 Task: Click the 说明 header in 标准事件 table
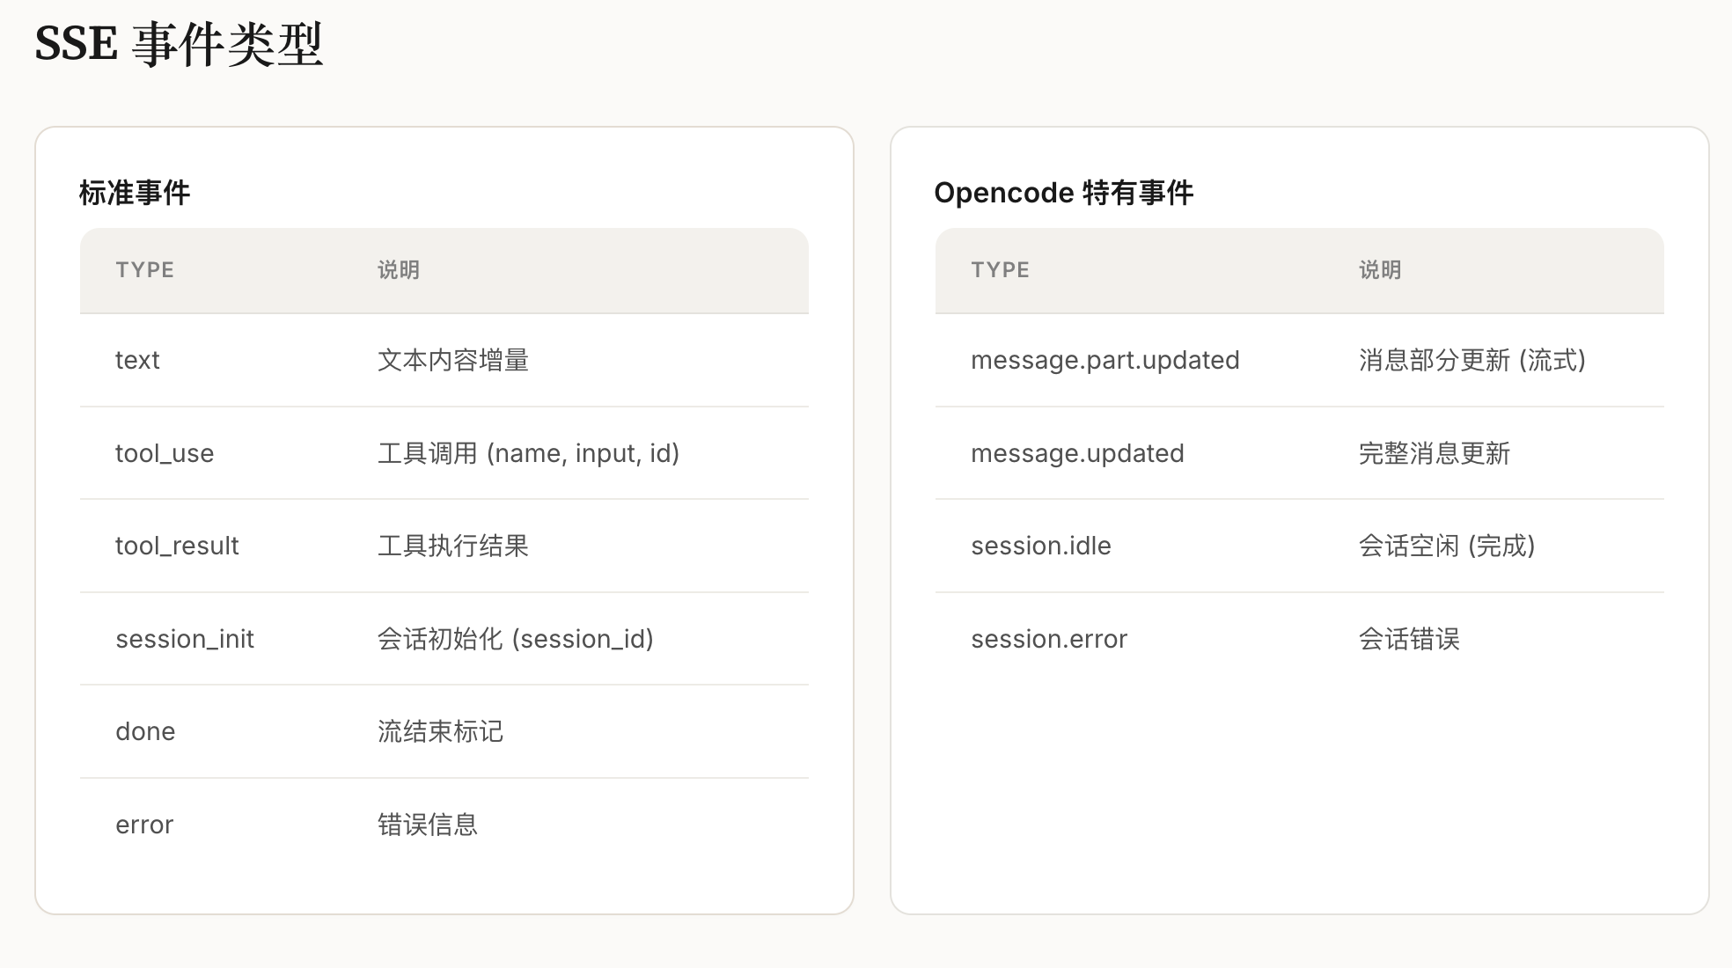tap(399, 270)
